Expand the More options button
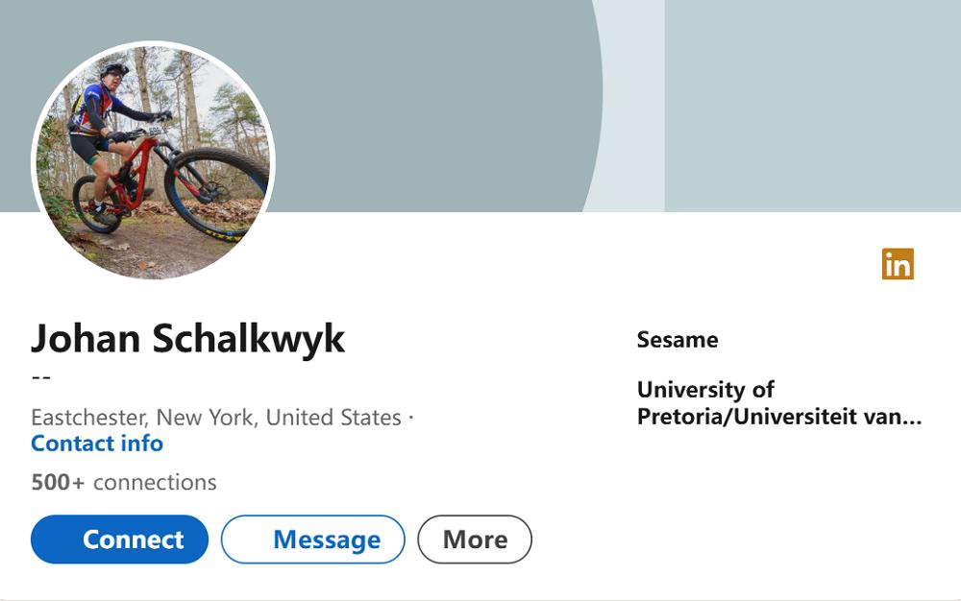This screenshot has height=601, width=961. (x=475, y=540)
